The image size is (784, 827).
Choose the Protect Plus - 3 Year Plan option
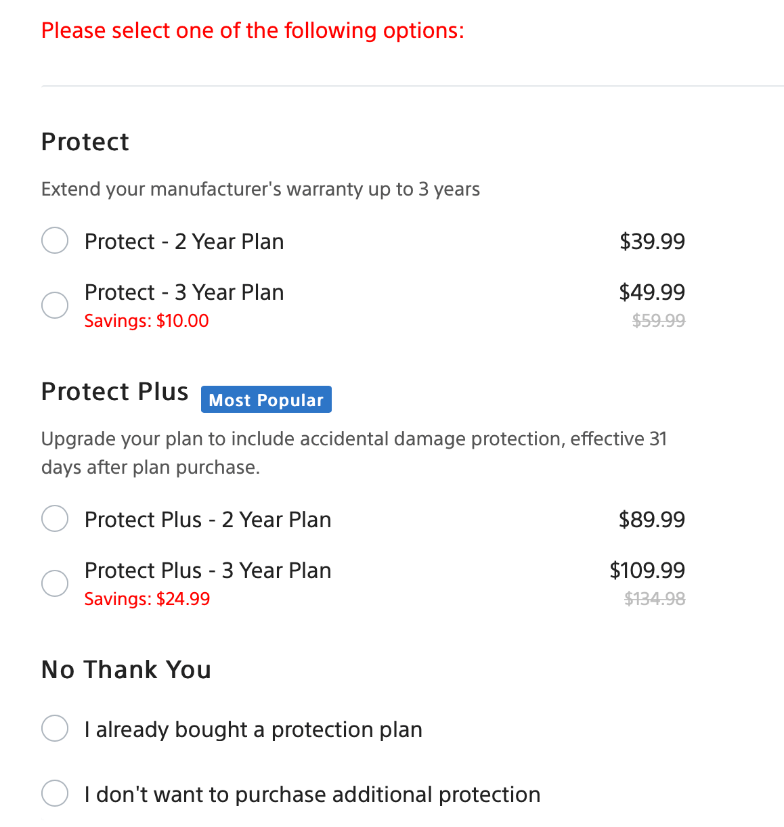[55, 583]
